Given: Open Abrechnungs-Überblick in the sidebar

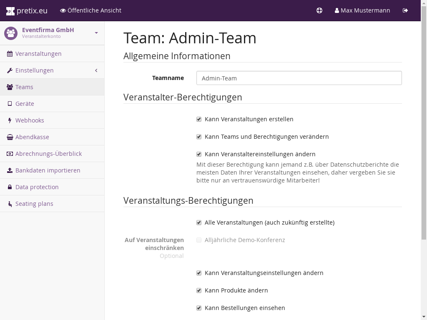Looking at the screenshot, I should point(48,154).
